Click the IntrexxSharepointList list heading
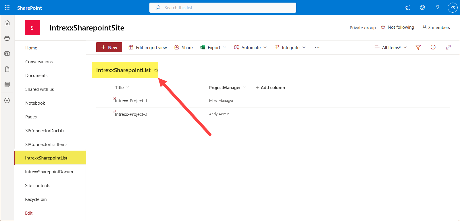Viewport: 460px width, 221px height. coord(123,70)
